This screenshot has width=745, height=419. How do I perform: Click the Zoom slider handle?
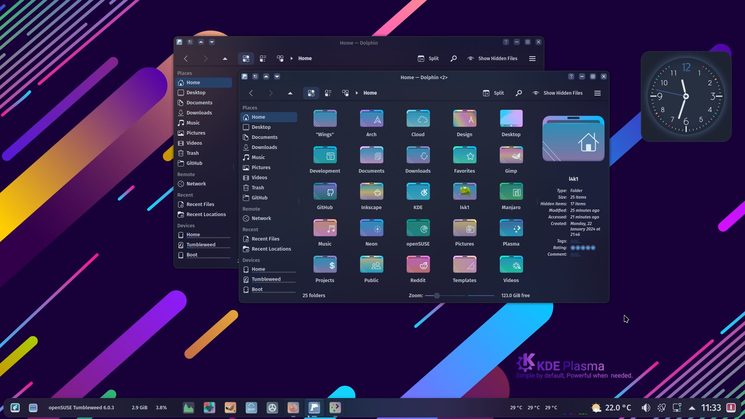pos(437,296)
